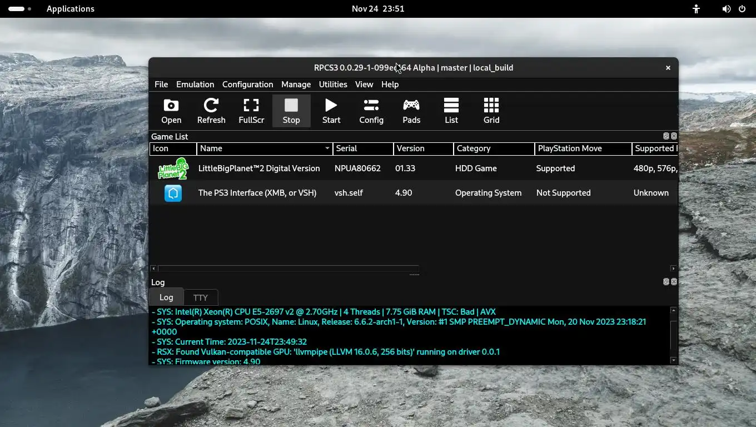
Task: Click game list scroll-left arrow
Action: click(x=153, y=269)
